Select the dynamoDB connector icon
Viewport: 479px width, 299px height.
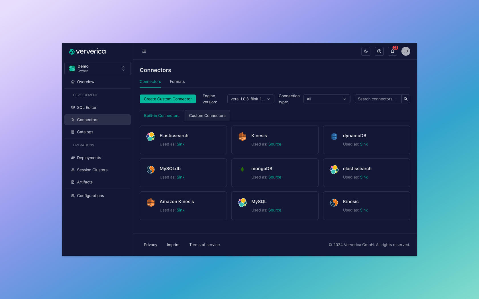coord(334,137)
